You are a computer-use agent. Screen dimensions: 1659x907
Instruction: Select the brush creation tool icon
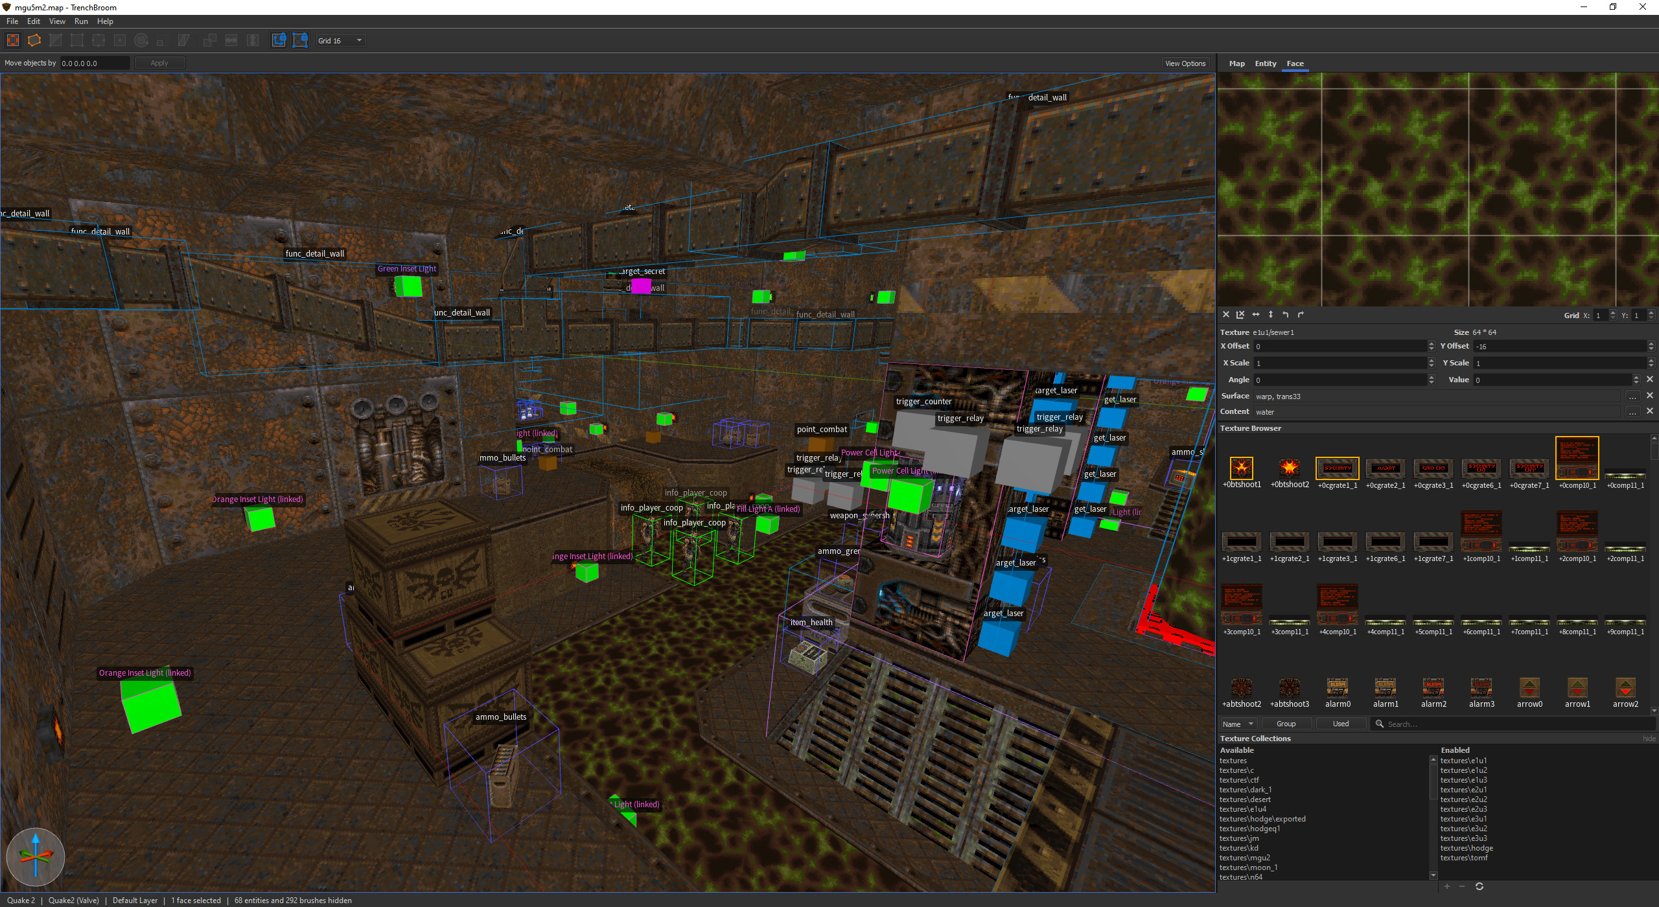pos(34,40)
